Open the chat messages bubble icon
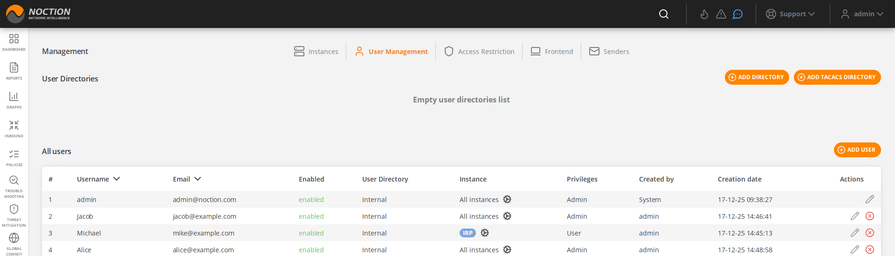The width and height of the screenshot is (895, 256). pos(737,14)
